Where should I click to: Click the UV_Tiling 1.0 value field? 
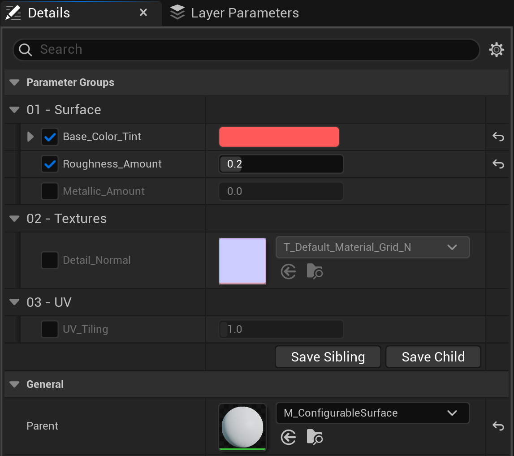[x=281, y=329]
